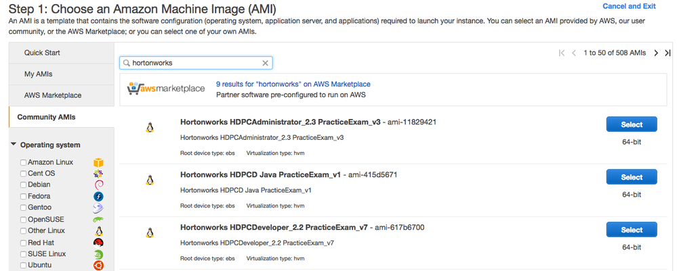This screenshot has width=677, height=271.
Task: Jump to the first page of AMIs
Action: tap(562, 53)
